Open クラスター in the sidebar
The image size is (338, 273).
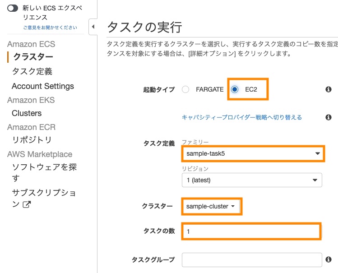click(x=33, y=57)
